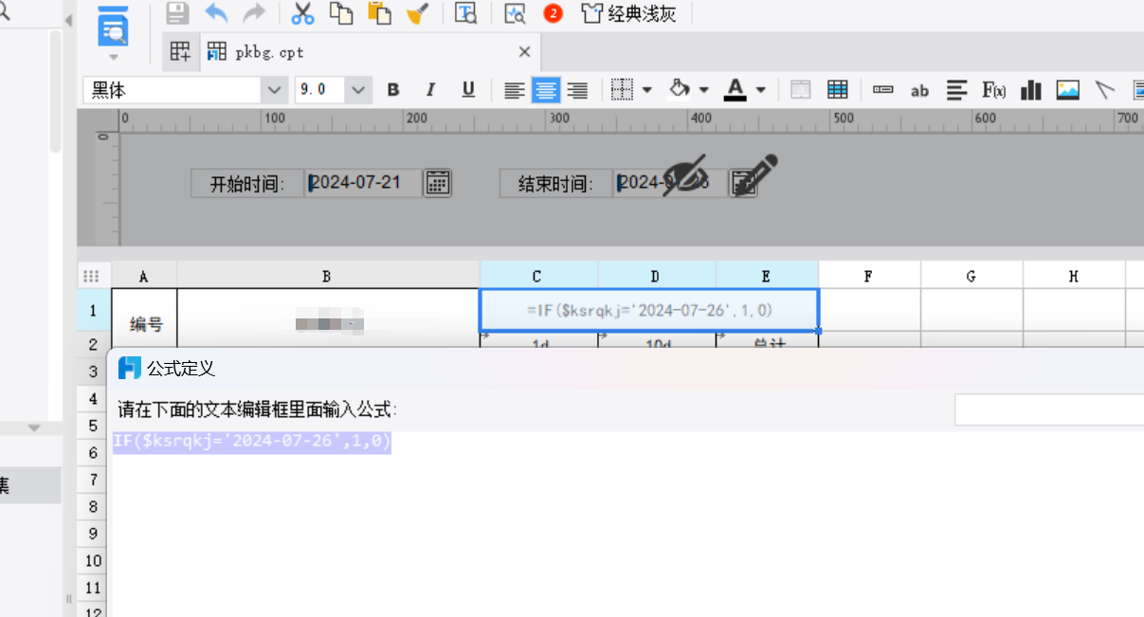Insert a slope line icon
This screenshot has height=617, width=1144.
coord(1104,90)
